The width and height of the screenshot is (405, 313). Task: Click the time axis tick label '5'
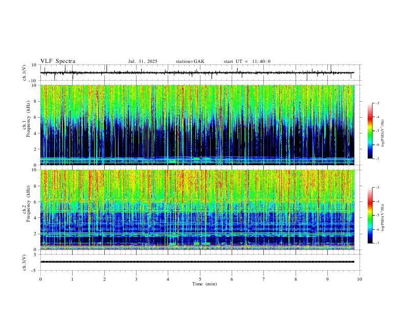point(200,279)
